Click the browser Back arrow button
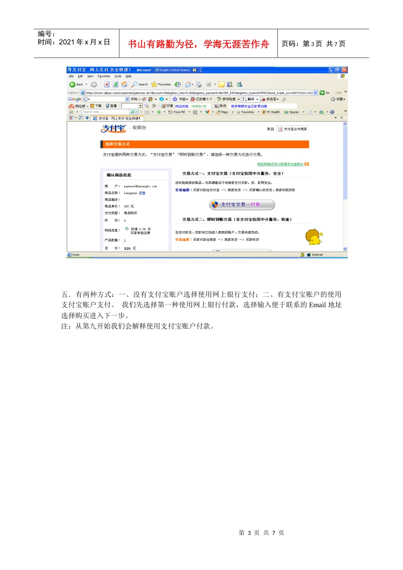This screenshot has height=570, width=403. coord(76,84)
